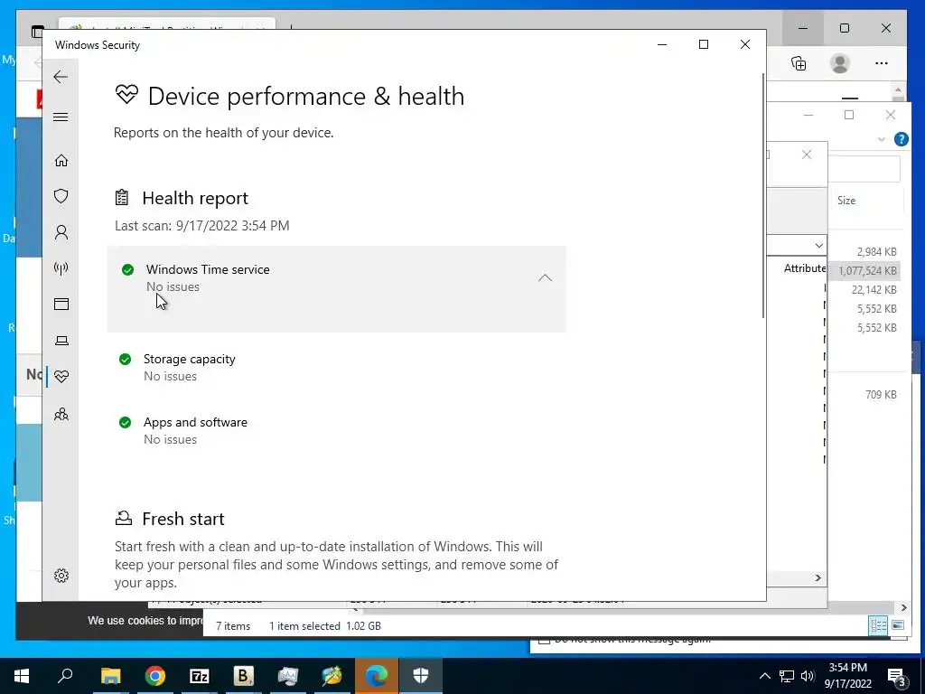Viewport: 925px width, 694px height.
Task: Open the Windows Start menu
Action: [22, 676]
